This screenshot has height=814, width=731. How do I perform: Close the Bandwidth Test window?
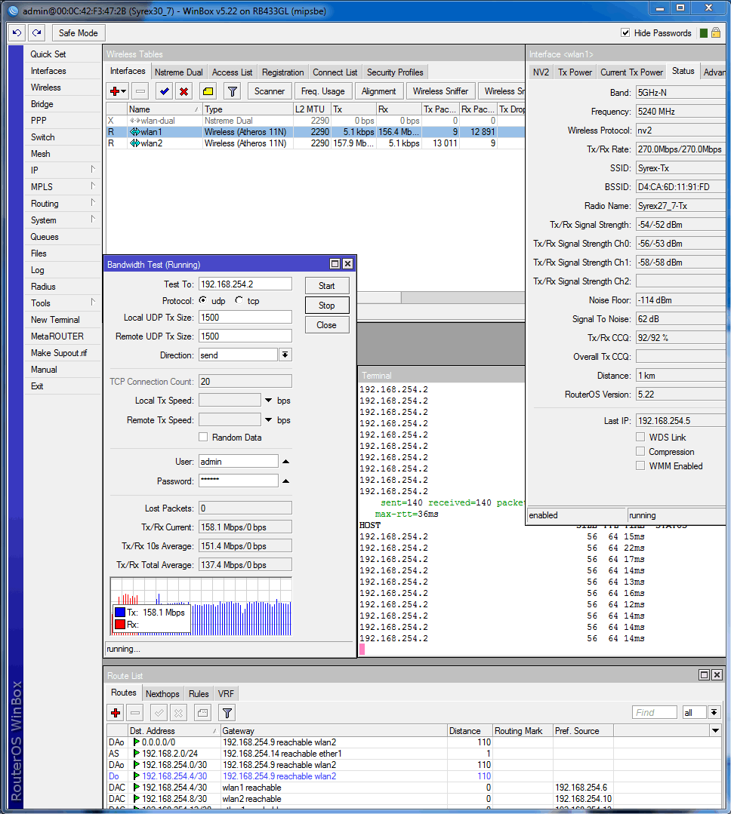click(347, 264)
